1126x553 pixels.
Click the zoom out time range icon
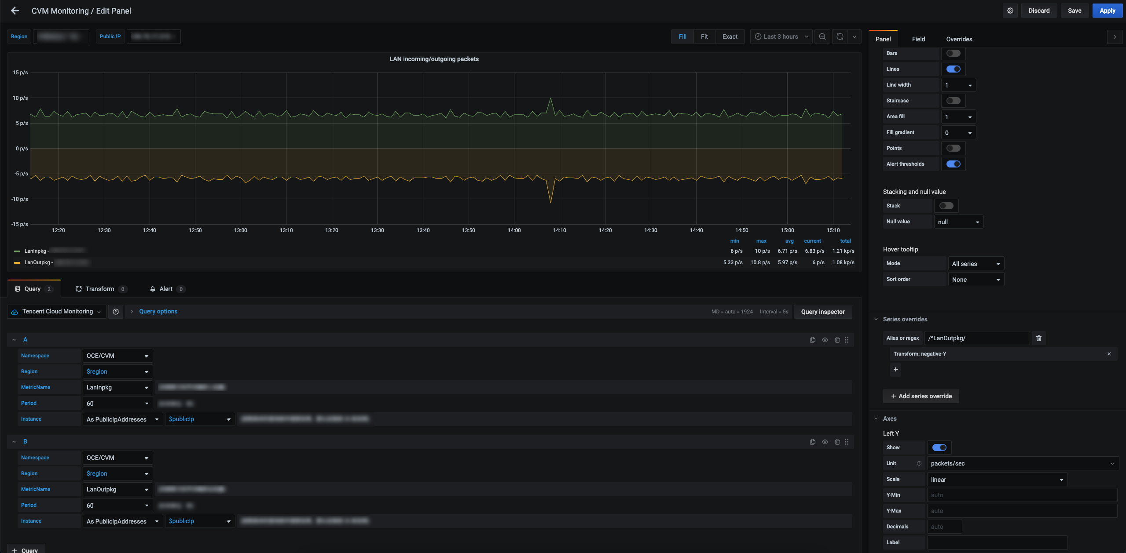pyautogui.click(x=822, y=36)
